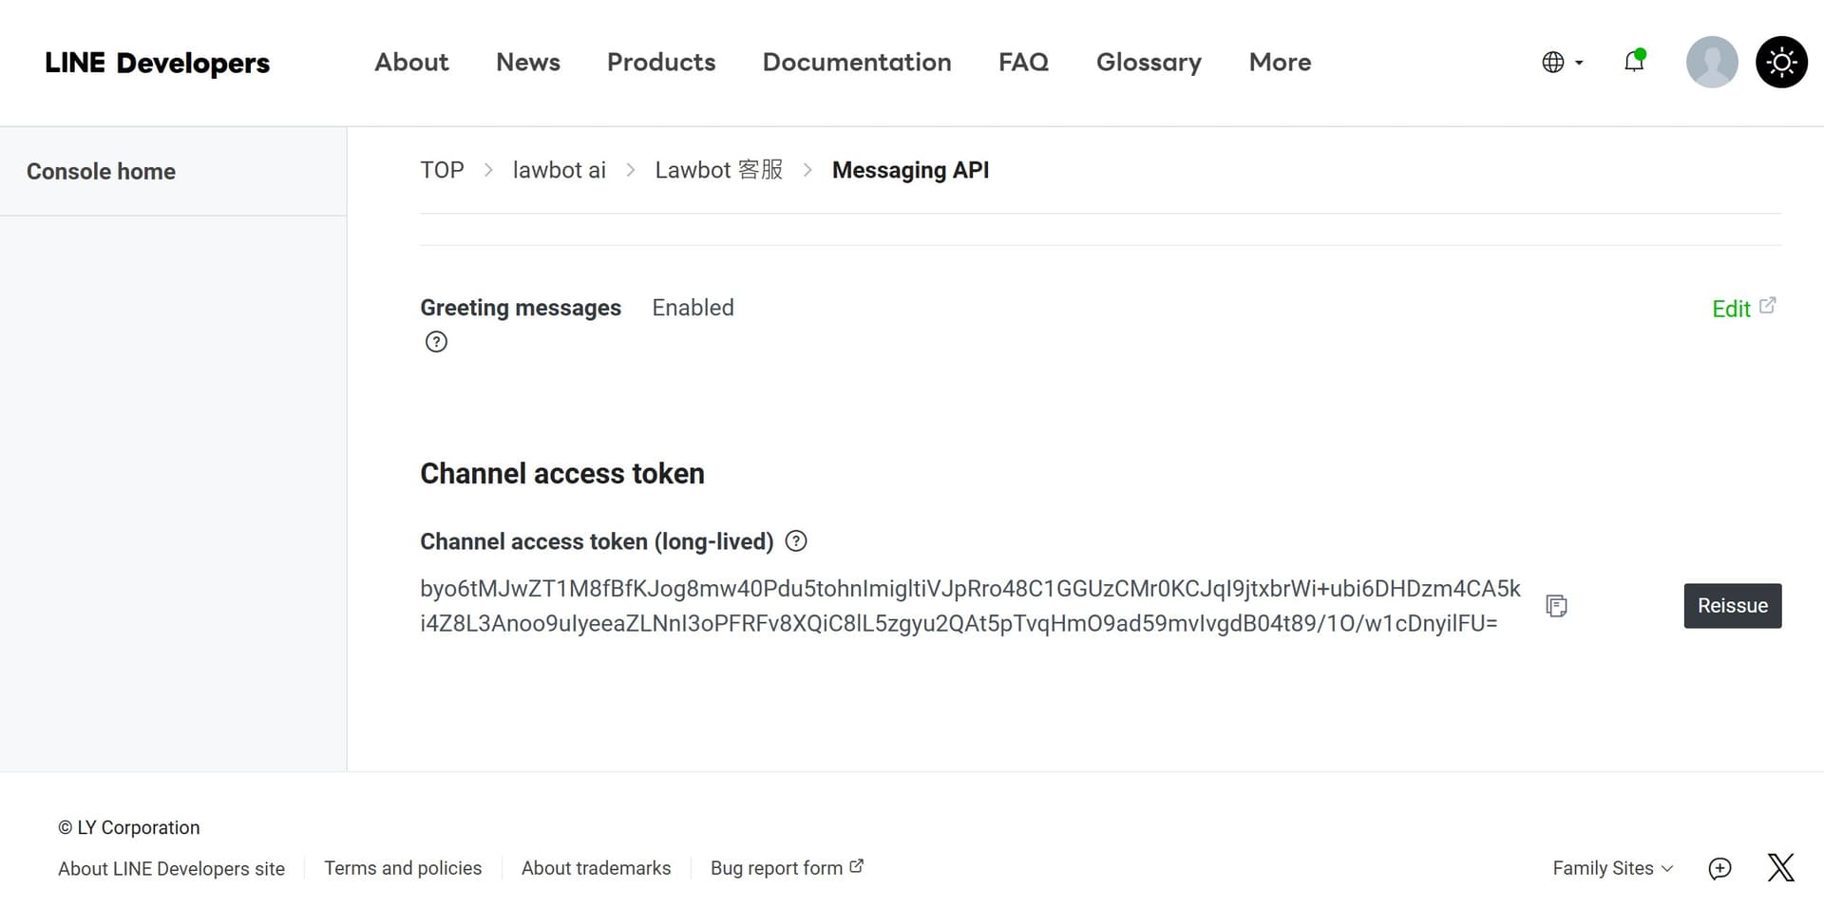The image size is (1824, 907).
Task: Go to Console home
Action: (101, 171)
